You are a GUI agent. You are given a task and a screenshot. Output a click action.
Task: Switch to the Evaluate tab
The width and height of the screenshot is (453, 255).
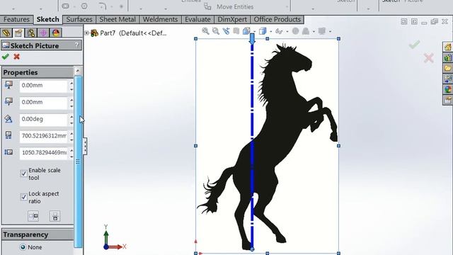point(197,19)
